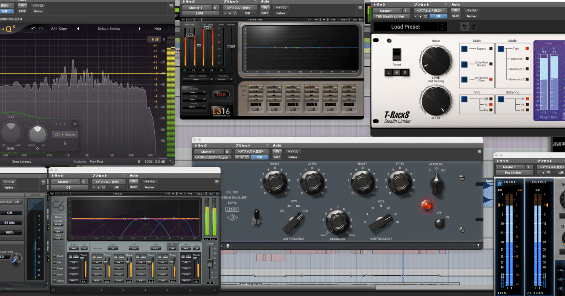Image resolution: width=565 pixels, height=296 pixels.
Task: Click the ISPL selector button in Stealth Limiter
Action: (x=465, y=99)
